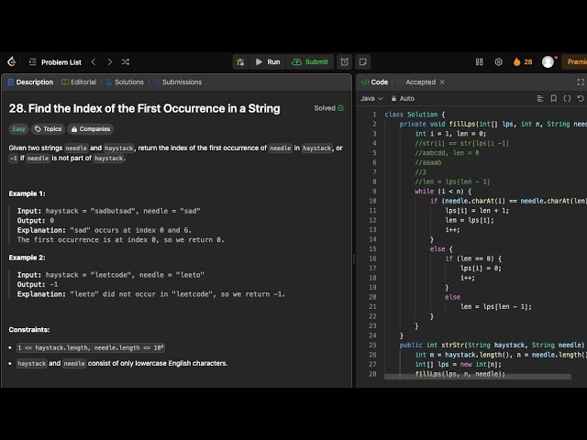
Task: Click code line number 25
Action: [x=372, y=345]
